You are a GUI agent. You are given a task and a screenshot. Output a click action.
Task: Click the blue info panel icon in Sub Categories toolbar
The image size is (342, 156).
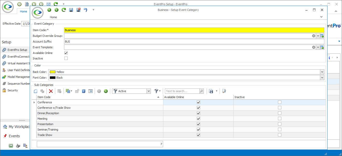(x=84, y=91)
